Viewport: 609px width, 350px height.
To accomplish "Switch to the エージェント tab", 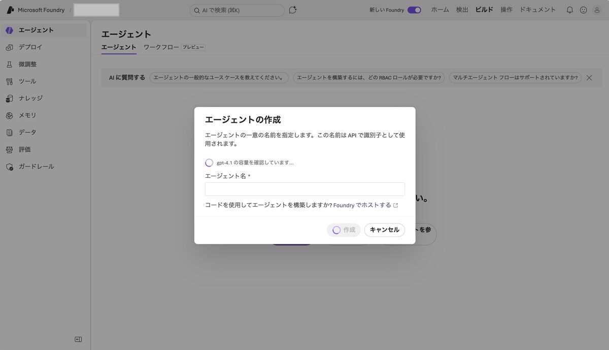I will click(119, 47).
